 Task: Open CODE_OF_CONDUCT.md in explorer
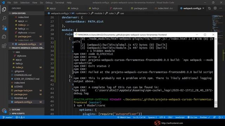(27, 79)
